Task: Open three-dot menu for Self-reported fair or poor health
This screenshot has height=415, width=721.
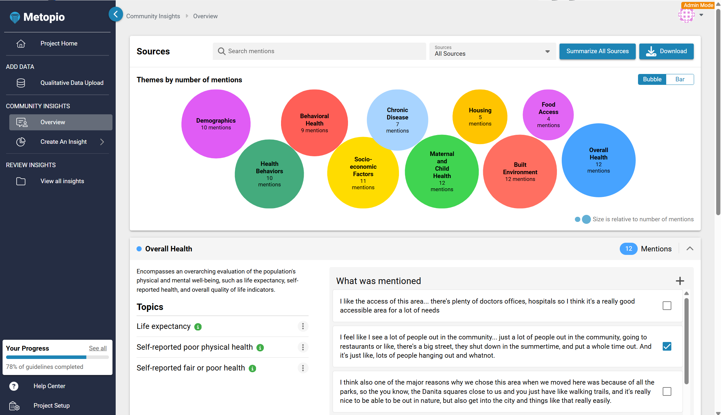Action: pos(303,368)
